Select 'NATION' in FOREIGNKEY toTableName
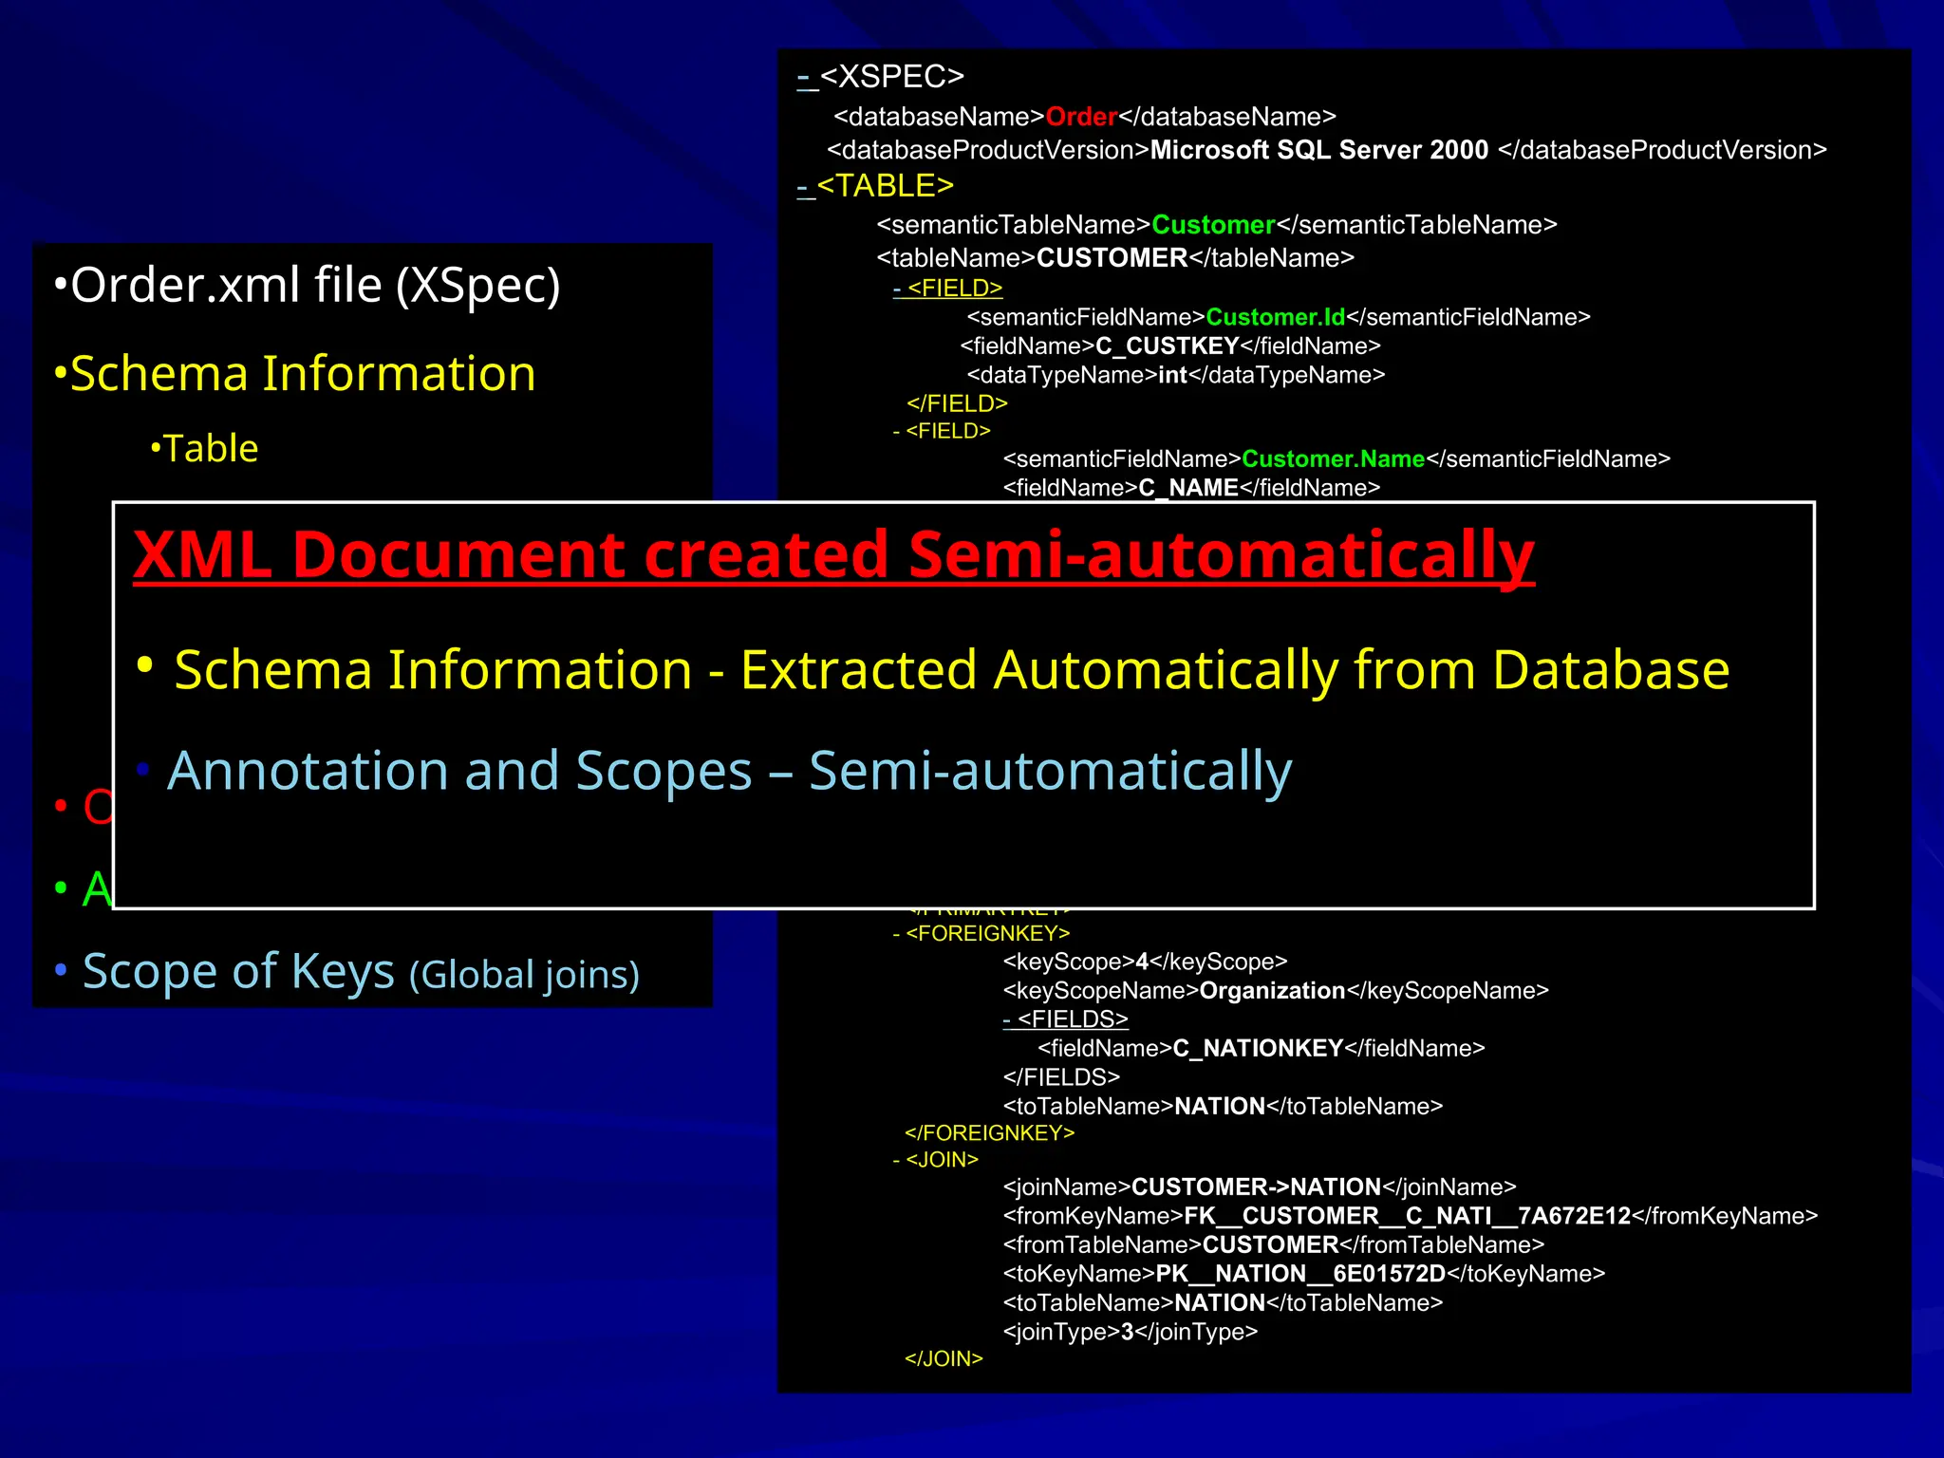This screenshot has height=1458, width=1944. (x=1220, y=1107)
